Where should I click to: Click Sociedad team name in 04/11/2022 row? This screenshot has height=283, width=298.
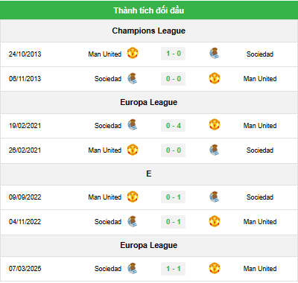click(108, 222)
